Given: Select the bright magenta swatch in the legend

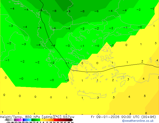Looking at the screenshot, I should 20,120.
